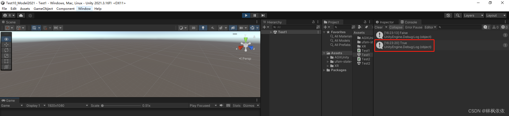Toggle the Hierarchy panel lock
The height and width of the screenshot is (116, 509).
313,22
